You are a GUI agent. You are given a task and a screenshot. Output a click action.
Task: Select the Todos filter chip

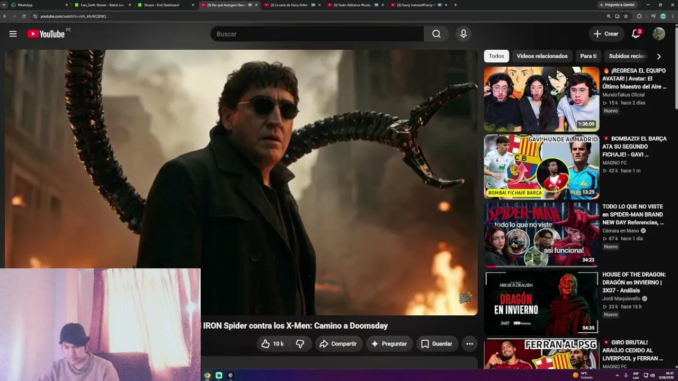click(x=496, y=56)
